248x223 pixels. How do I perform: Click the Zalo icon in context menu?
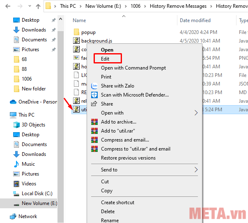(x=94, y=86)
